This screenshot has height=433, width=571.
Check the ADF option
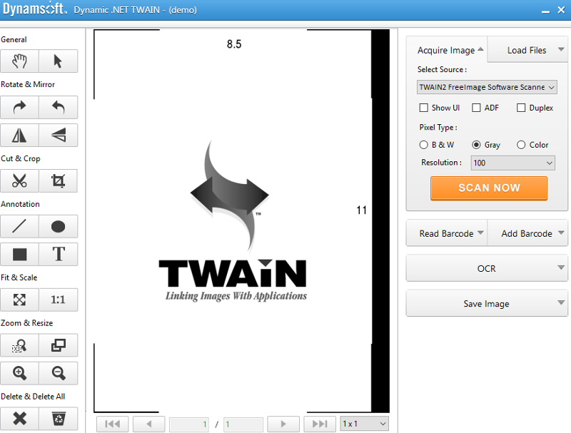click(476, 108)
